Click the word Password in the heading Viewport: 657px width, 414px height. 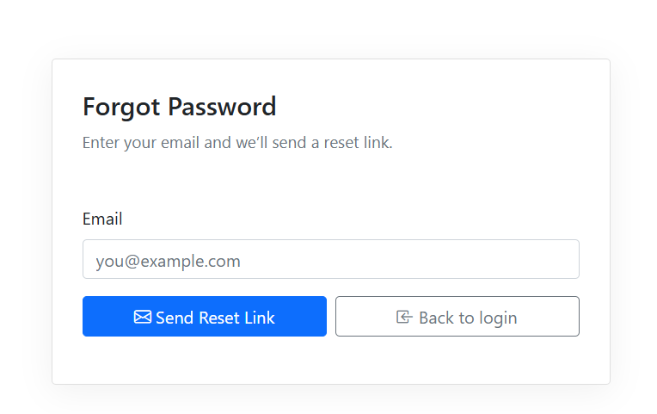click(x=222, y=107)
